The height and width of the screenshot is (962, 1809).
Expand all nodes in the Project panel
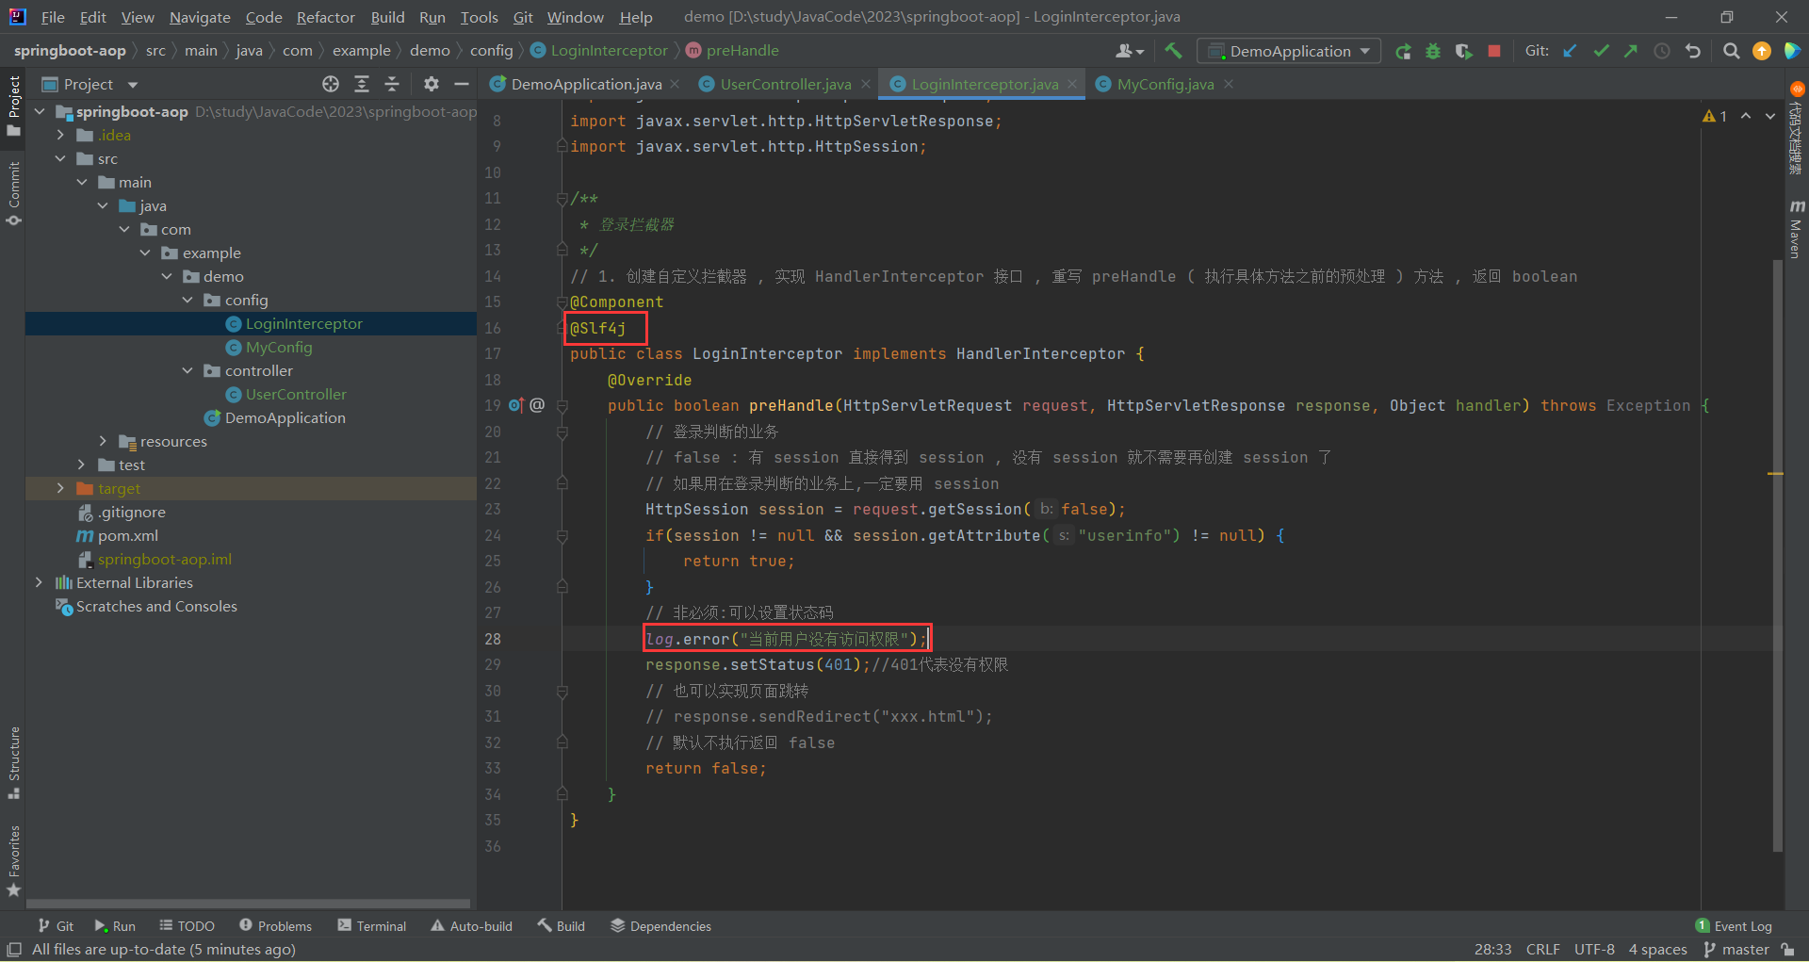click(362, 84)
